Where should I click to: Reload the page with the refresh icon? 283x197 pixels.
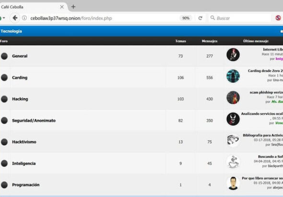[200, 18]
